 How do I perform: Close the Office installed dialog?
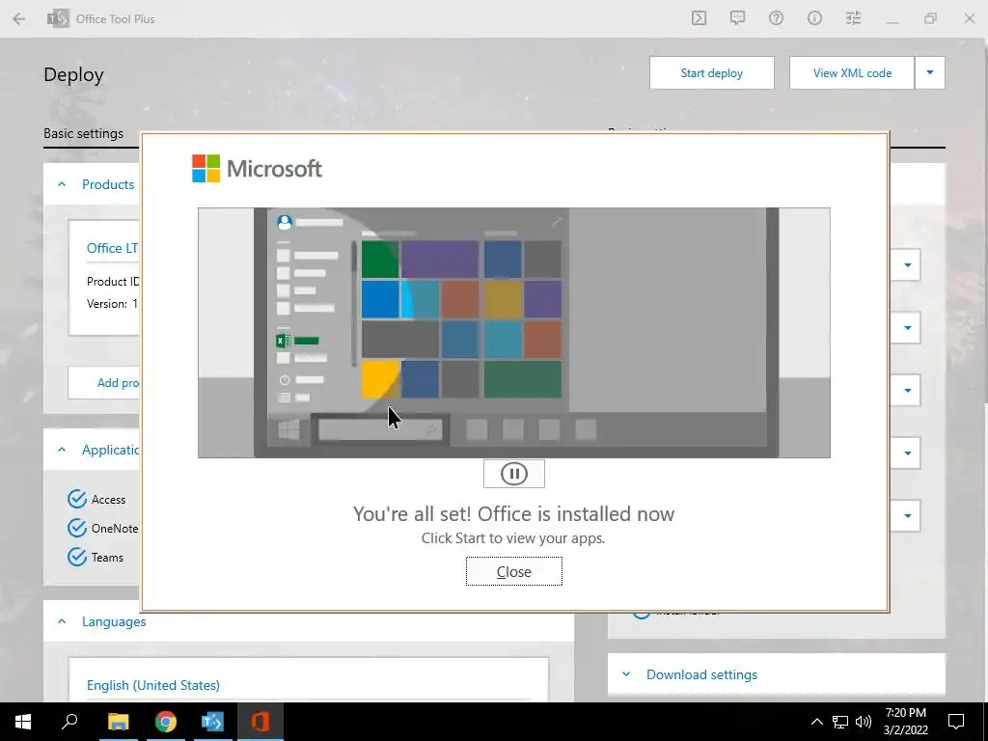[514, 571]
